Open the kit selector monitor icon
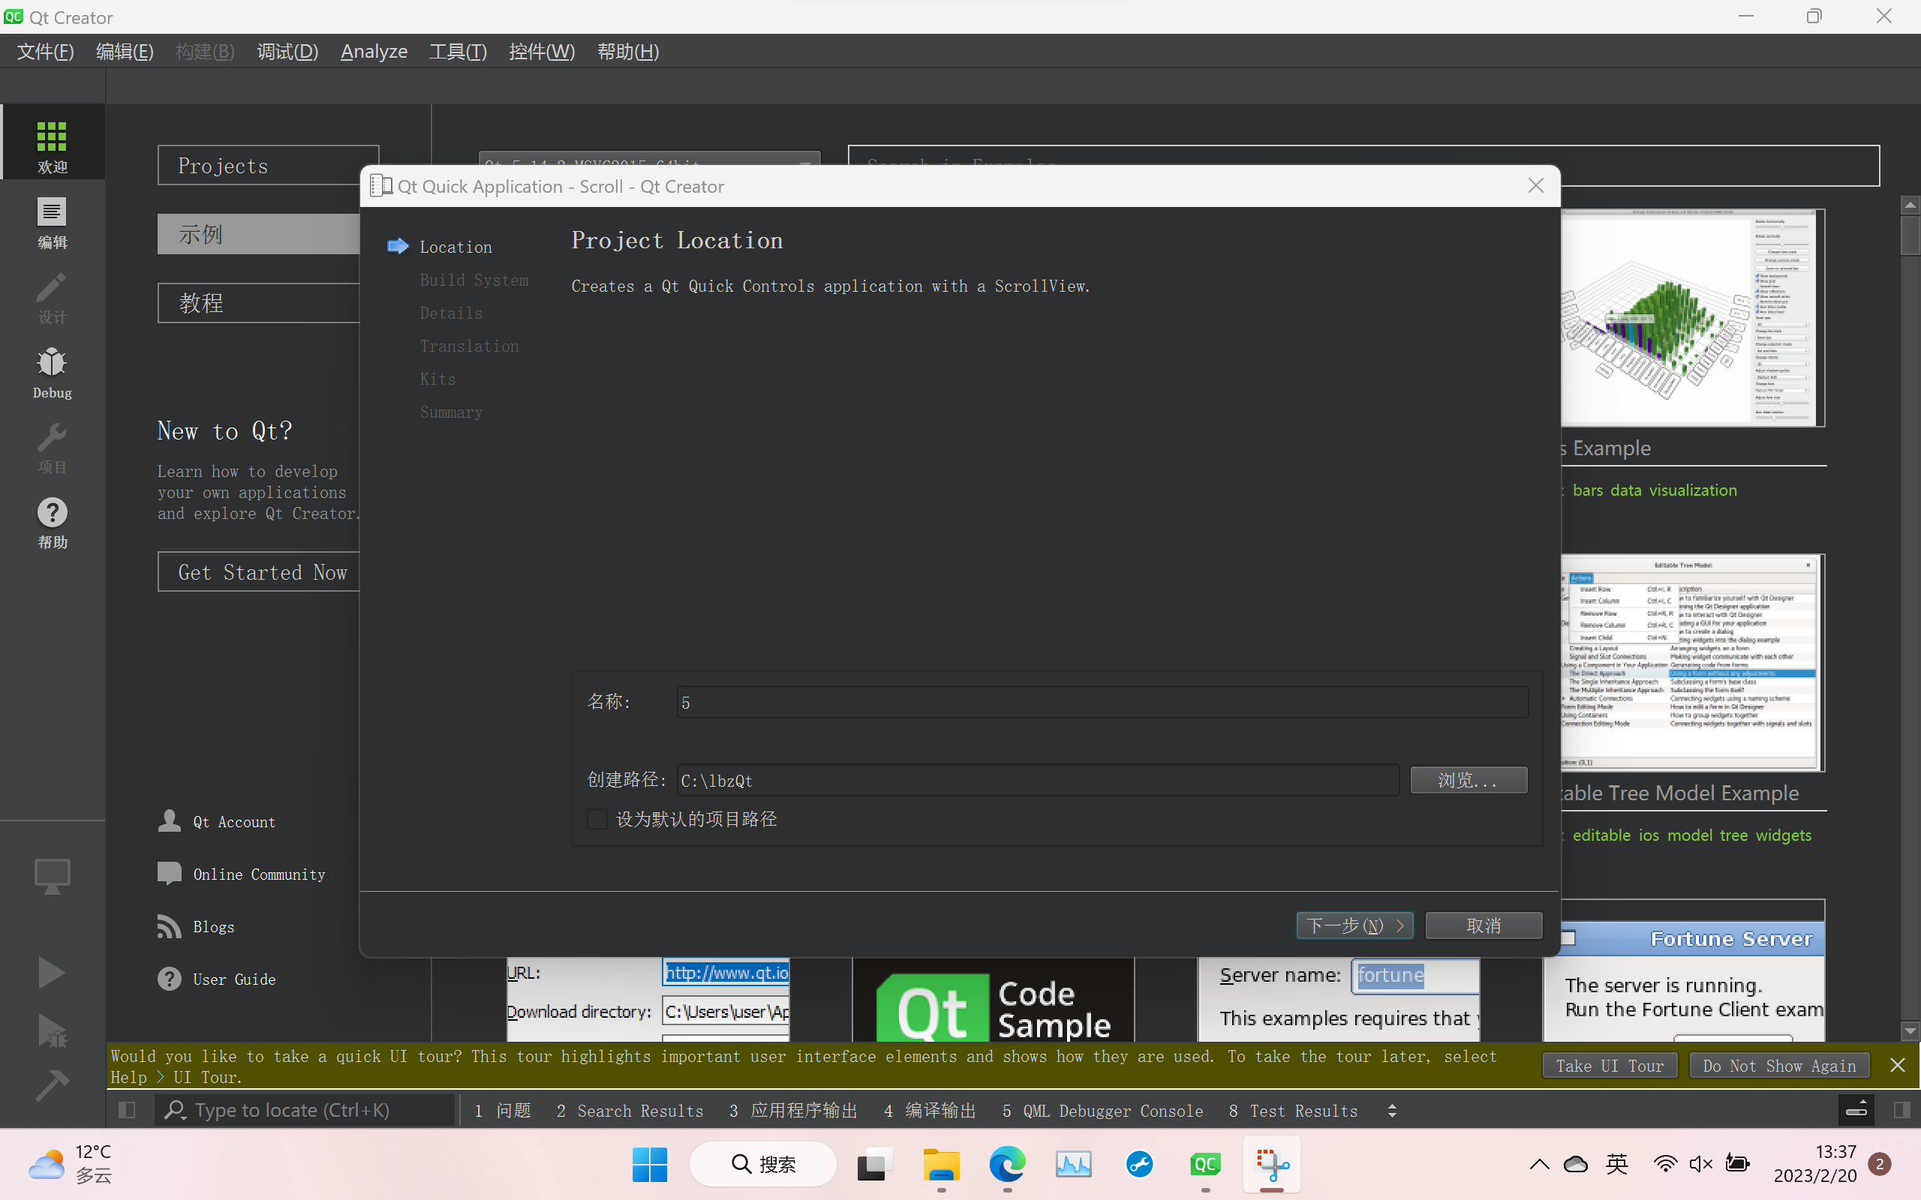The width and height of the screenshot is (1921, 1200). [x=51, y=875]
